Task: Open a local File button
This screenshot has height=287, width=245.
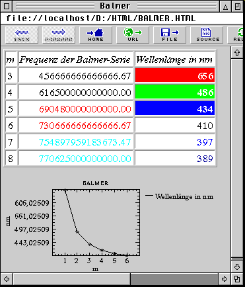Action: [x=170, y=35]
